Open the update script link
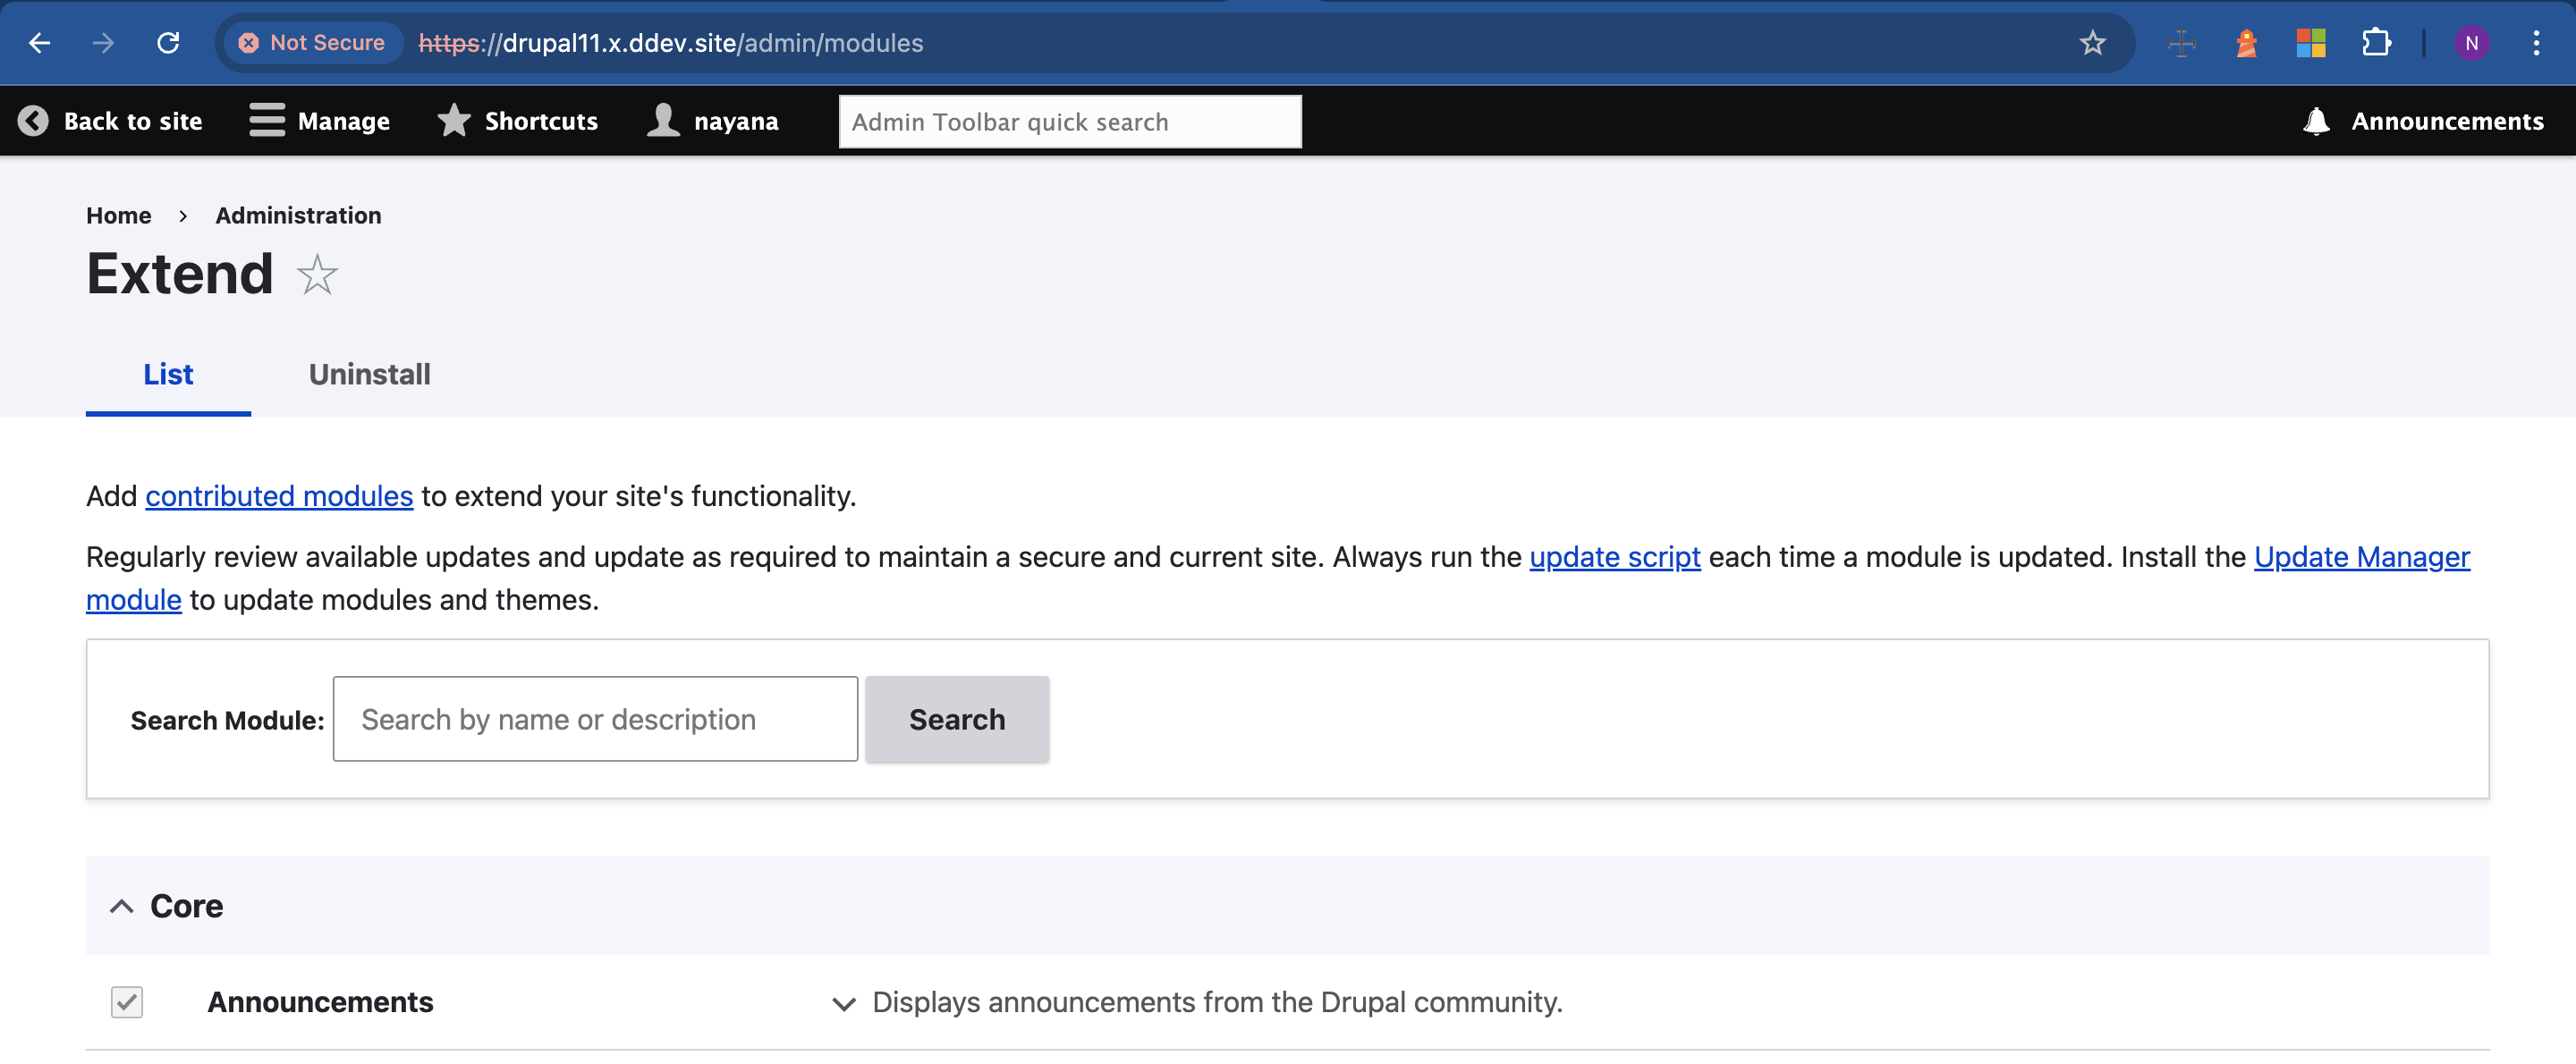 pyautogui.click(x=1615, y=557)
